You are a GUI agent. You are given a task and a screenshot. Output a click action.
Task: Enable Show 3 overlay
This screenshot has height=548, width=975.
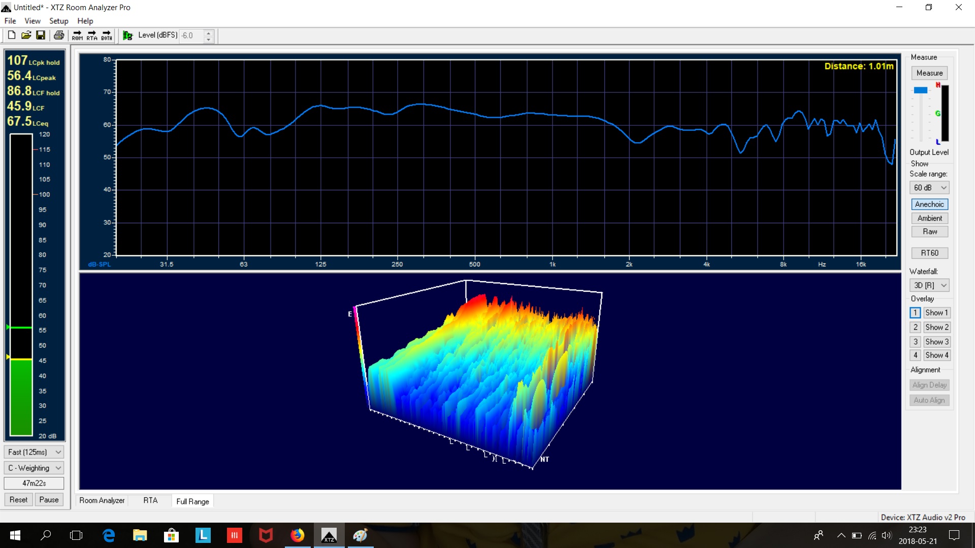[937, 341]
